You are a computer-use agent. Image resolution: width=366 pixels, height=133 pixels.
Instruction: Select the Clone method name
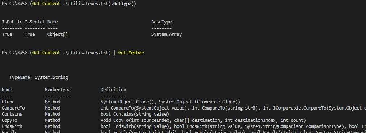[x=8, y=102]
